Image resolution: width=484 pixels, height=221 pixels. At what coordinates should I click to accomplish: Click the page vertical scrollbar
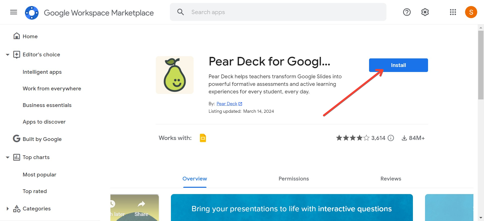click(481, 65)
